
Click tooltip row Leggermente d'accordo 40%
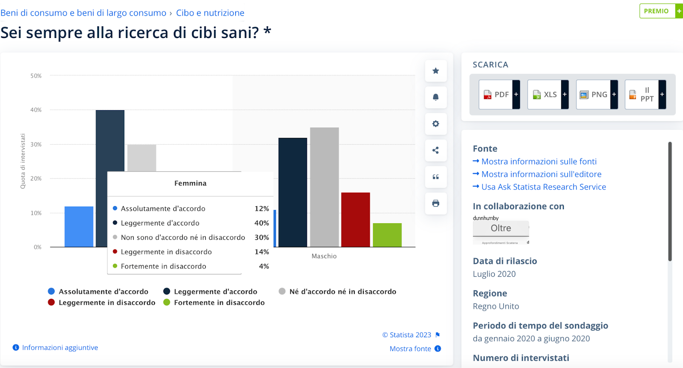click(190, 223)
